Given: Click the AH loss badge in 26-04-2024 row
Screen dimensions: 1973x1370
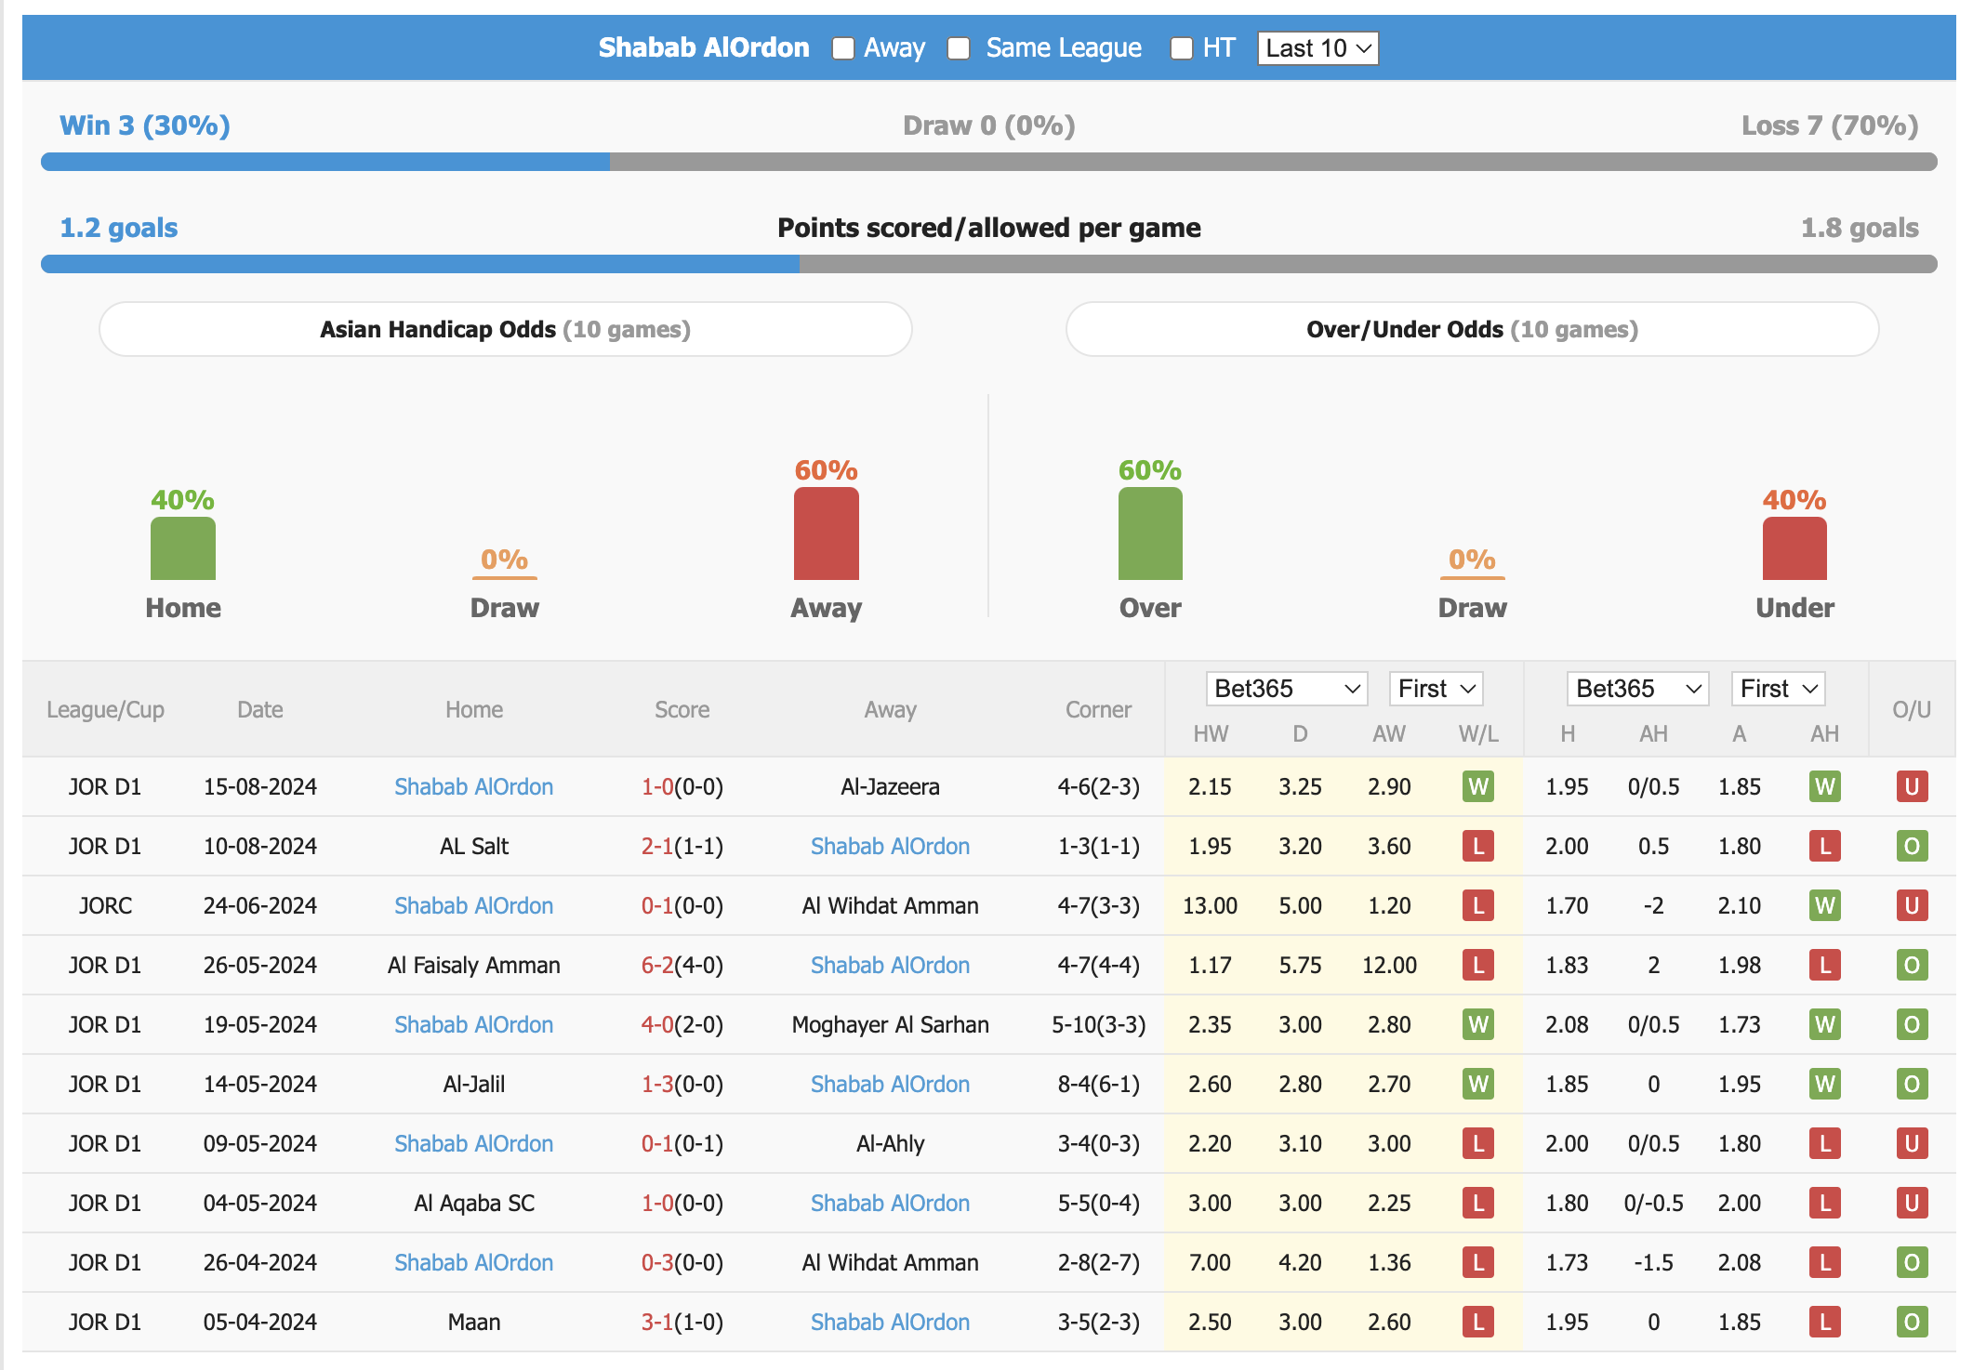Looking at the screenshot, I should [x=1825, y=1262].
